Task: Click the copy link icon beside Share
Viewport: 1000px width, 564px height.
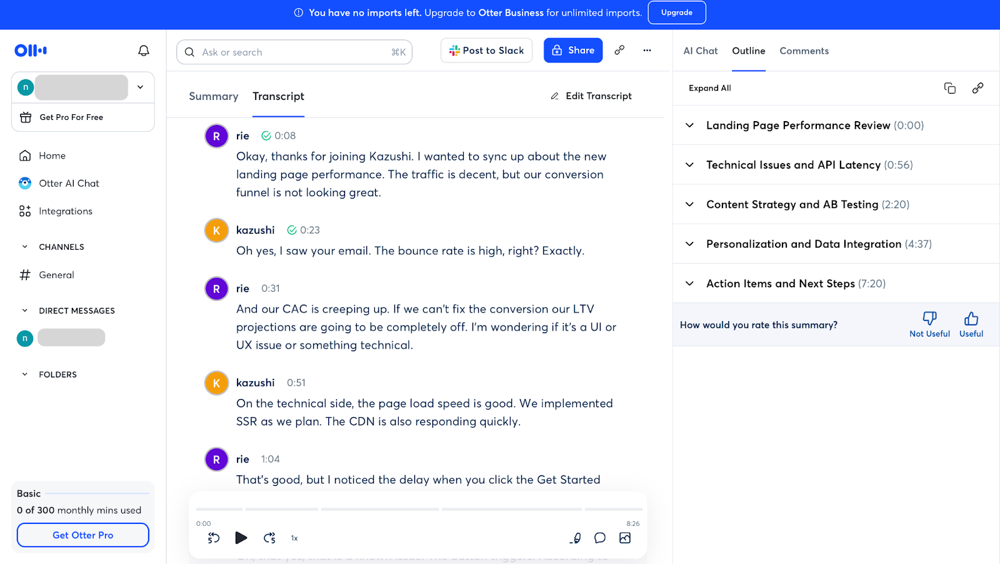Action: tap(619, 51)
